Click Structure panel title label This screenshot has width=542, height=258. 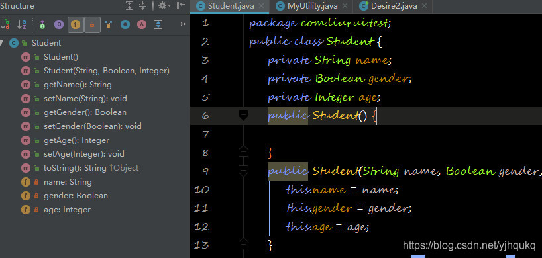[17, 6]
